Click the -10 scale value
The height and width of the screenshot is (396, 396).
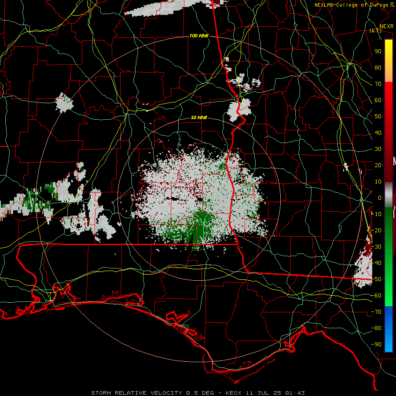pos(376,214)
